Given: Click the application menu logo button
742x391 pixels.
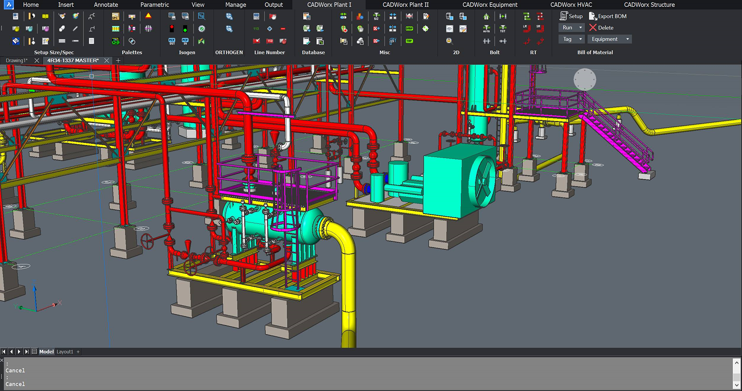Looking at the screenshot, I should point(8,5).
